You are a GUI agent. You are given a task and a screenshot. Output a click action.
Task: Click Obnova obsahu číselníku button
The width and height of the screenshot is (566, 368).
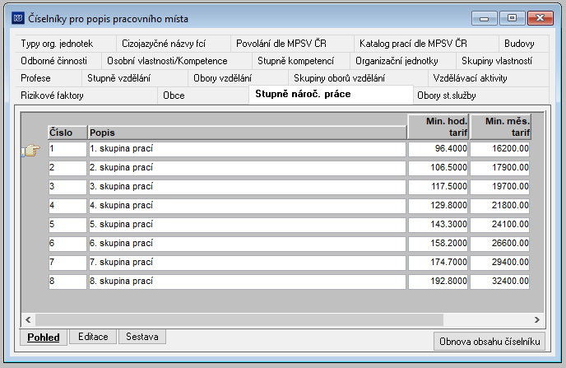click(489, 342)
